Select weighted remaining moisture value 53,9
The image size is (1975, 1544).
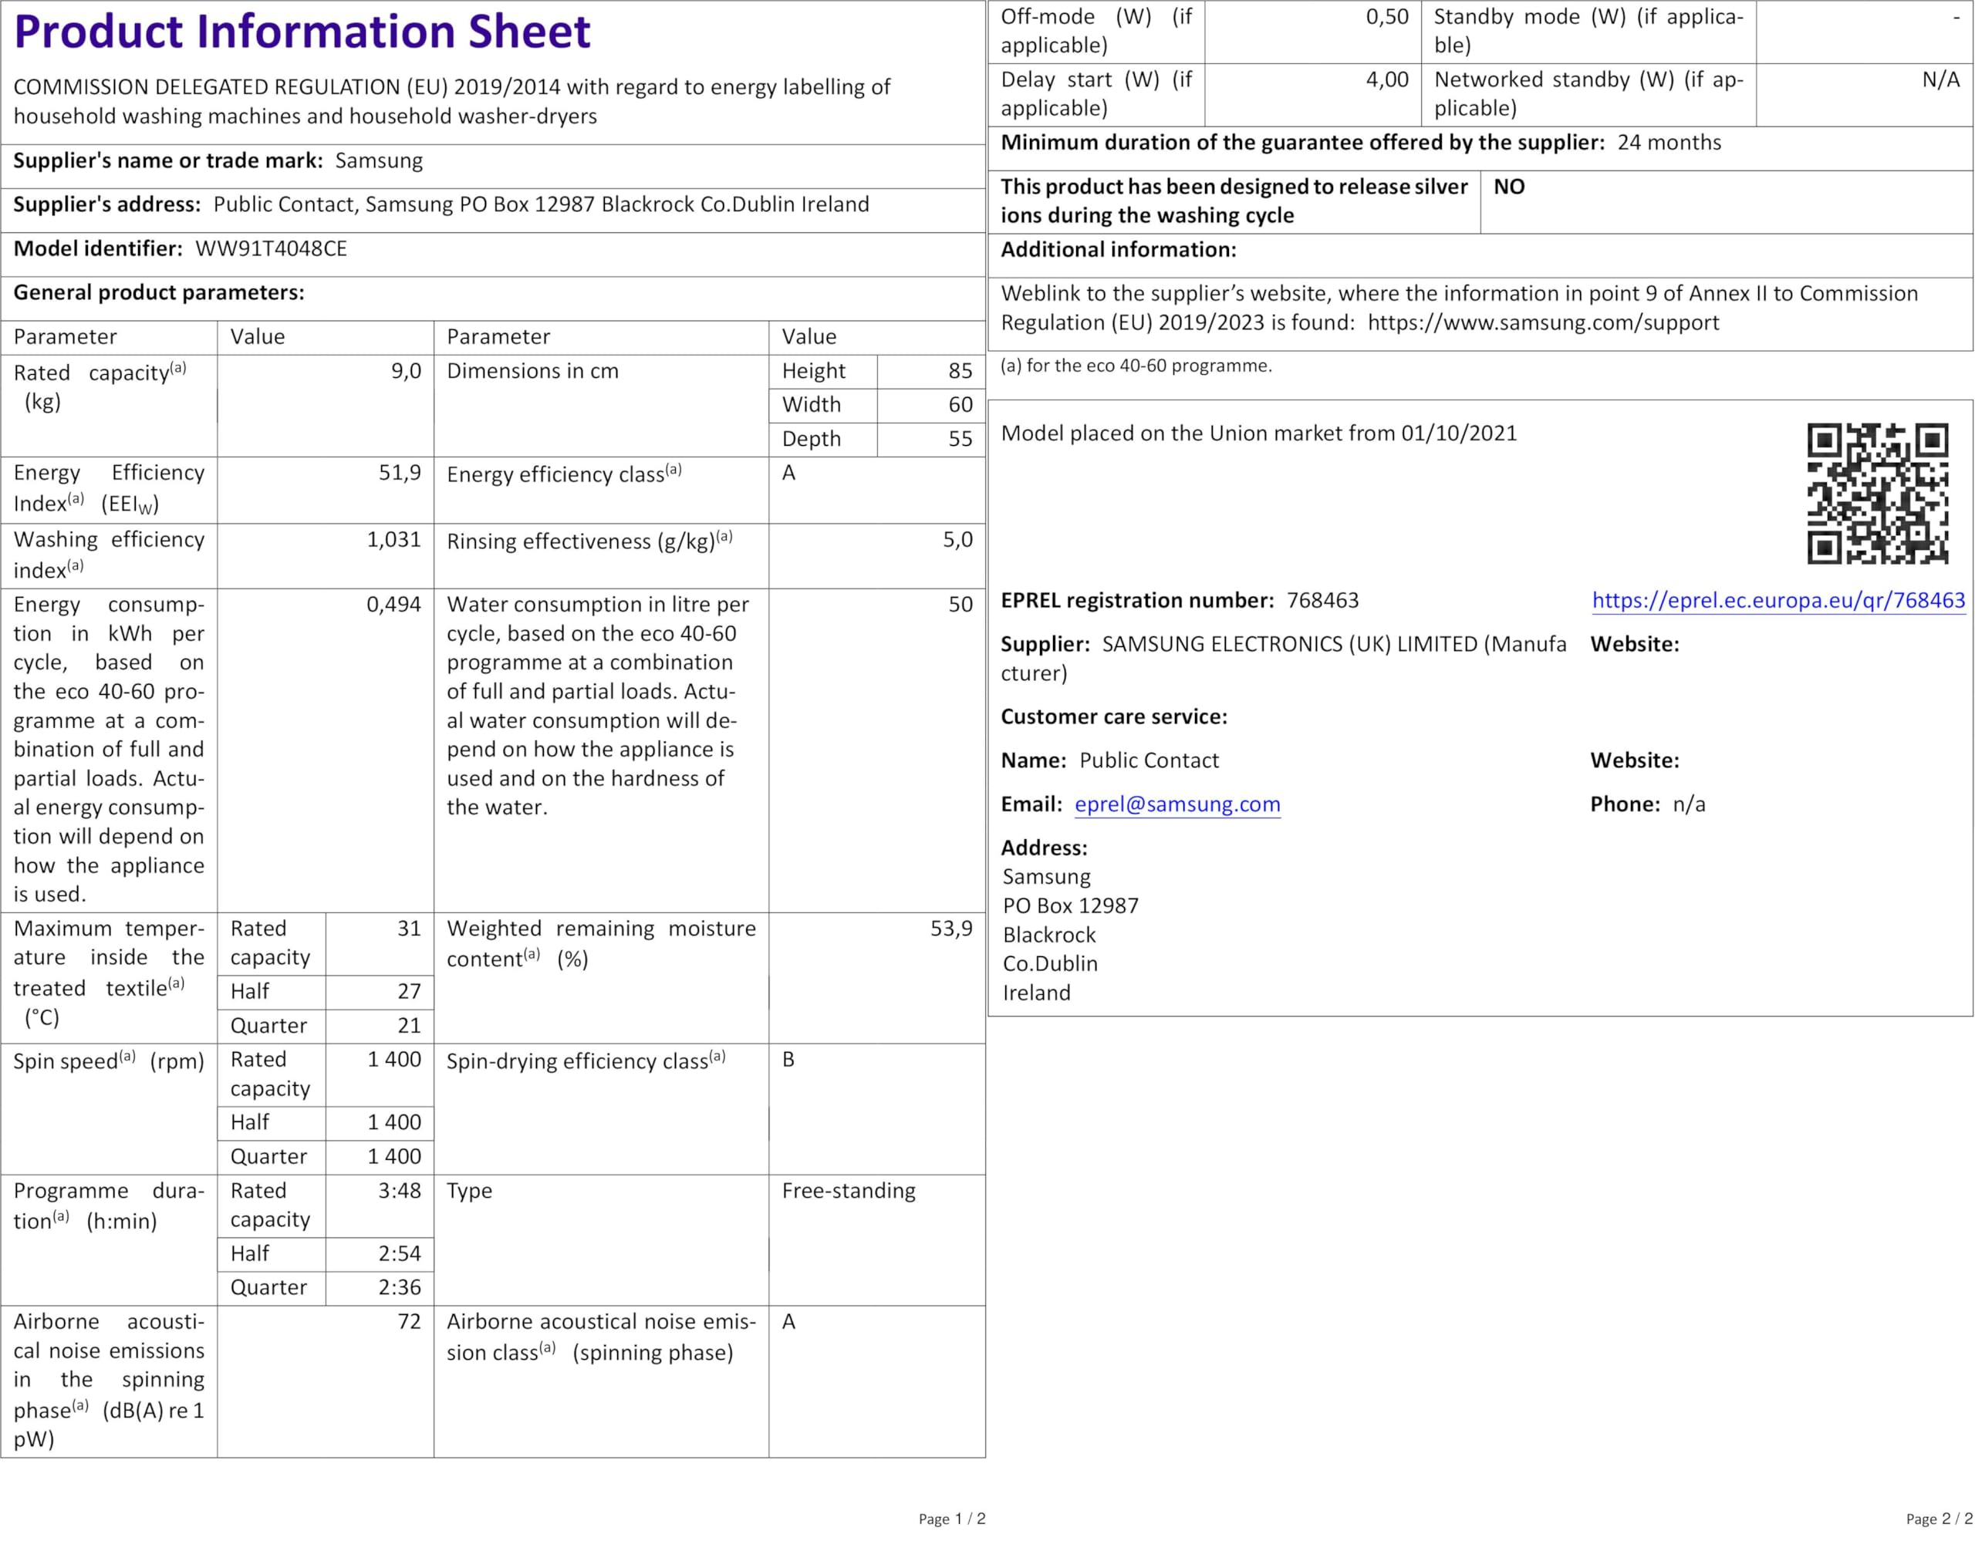[951, 929]
